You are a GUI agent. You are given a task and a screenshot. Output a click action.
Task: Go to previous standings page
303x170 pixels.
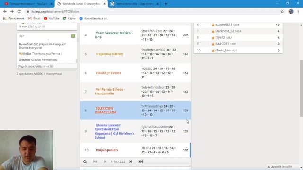pyautogui.click(x=105, y=161)
